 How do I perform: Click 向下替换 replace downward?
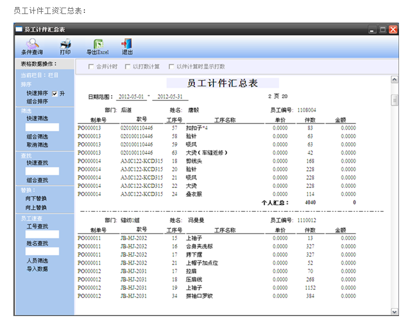click(37, 198)
